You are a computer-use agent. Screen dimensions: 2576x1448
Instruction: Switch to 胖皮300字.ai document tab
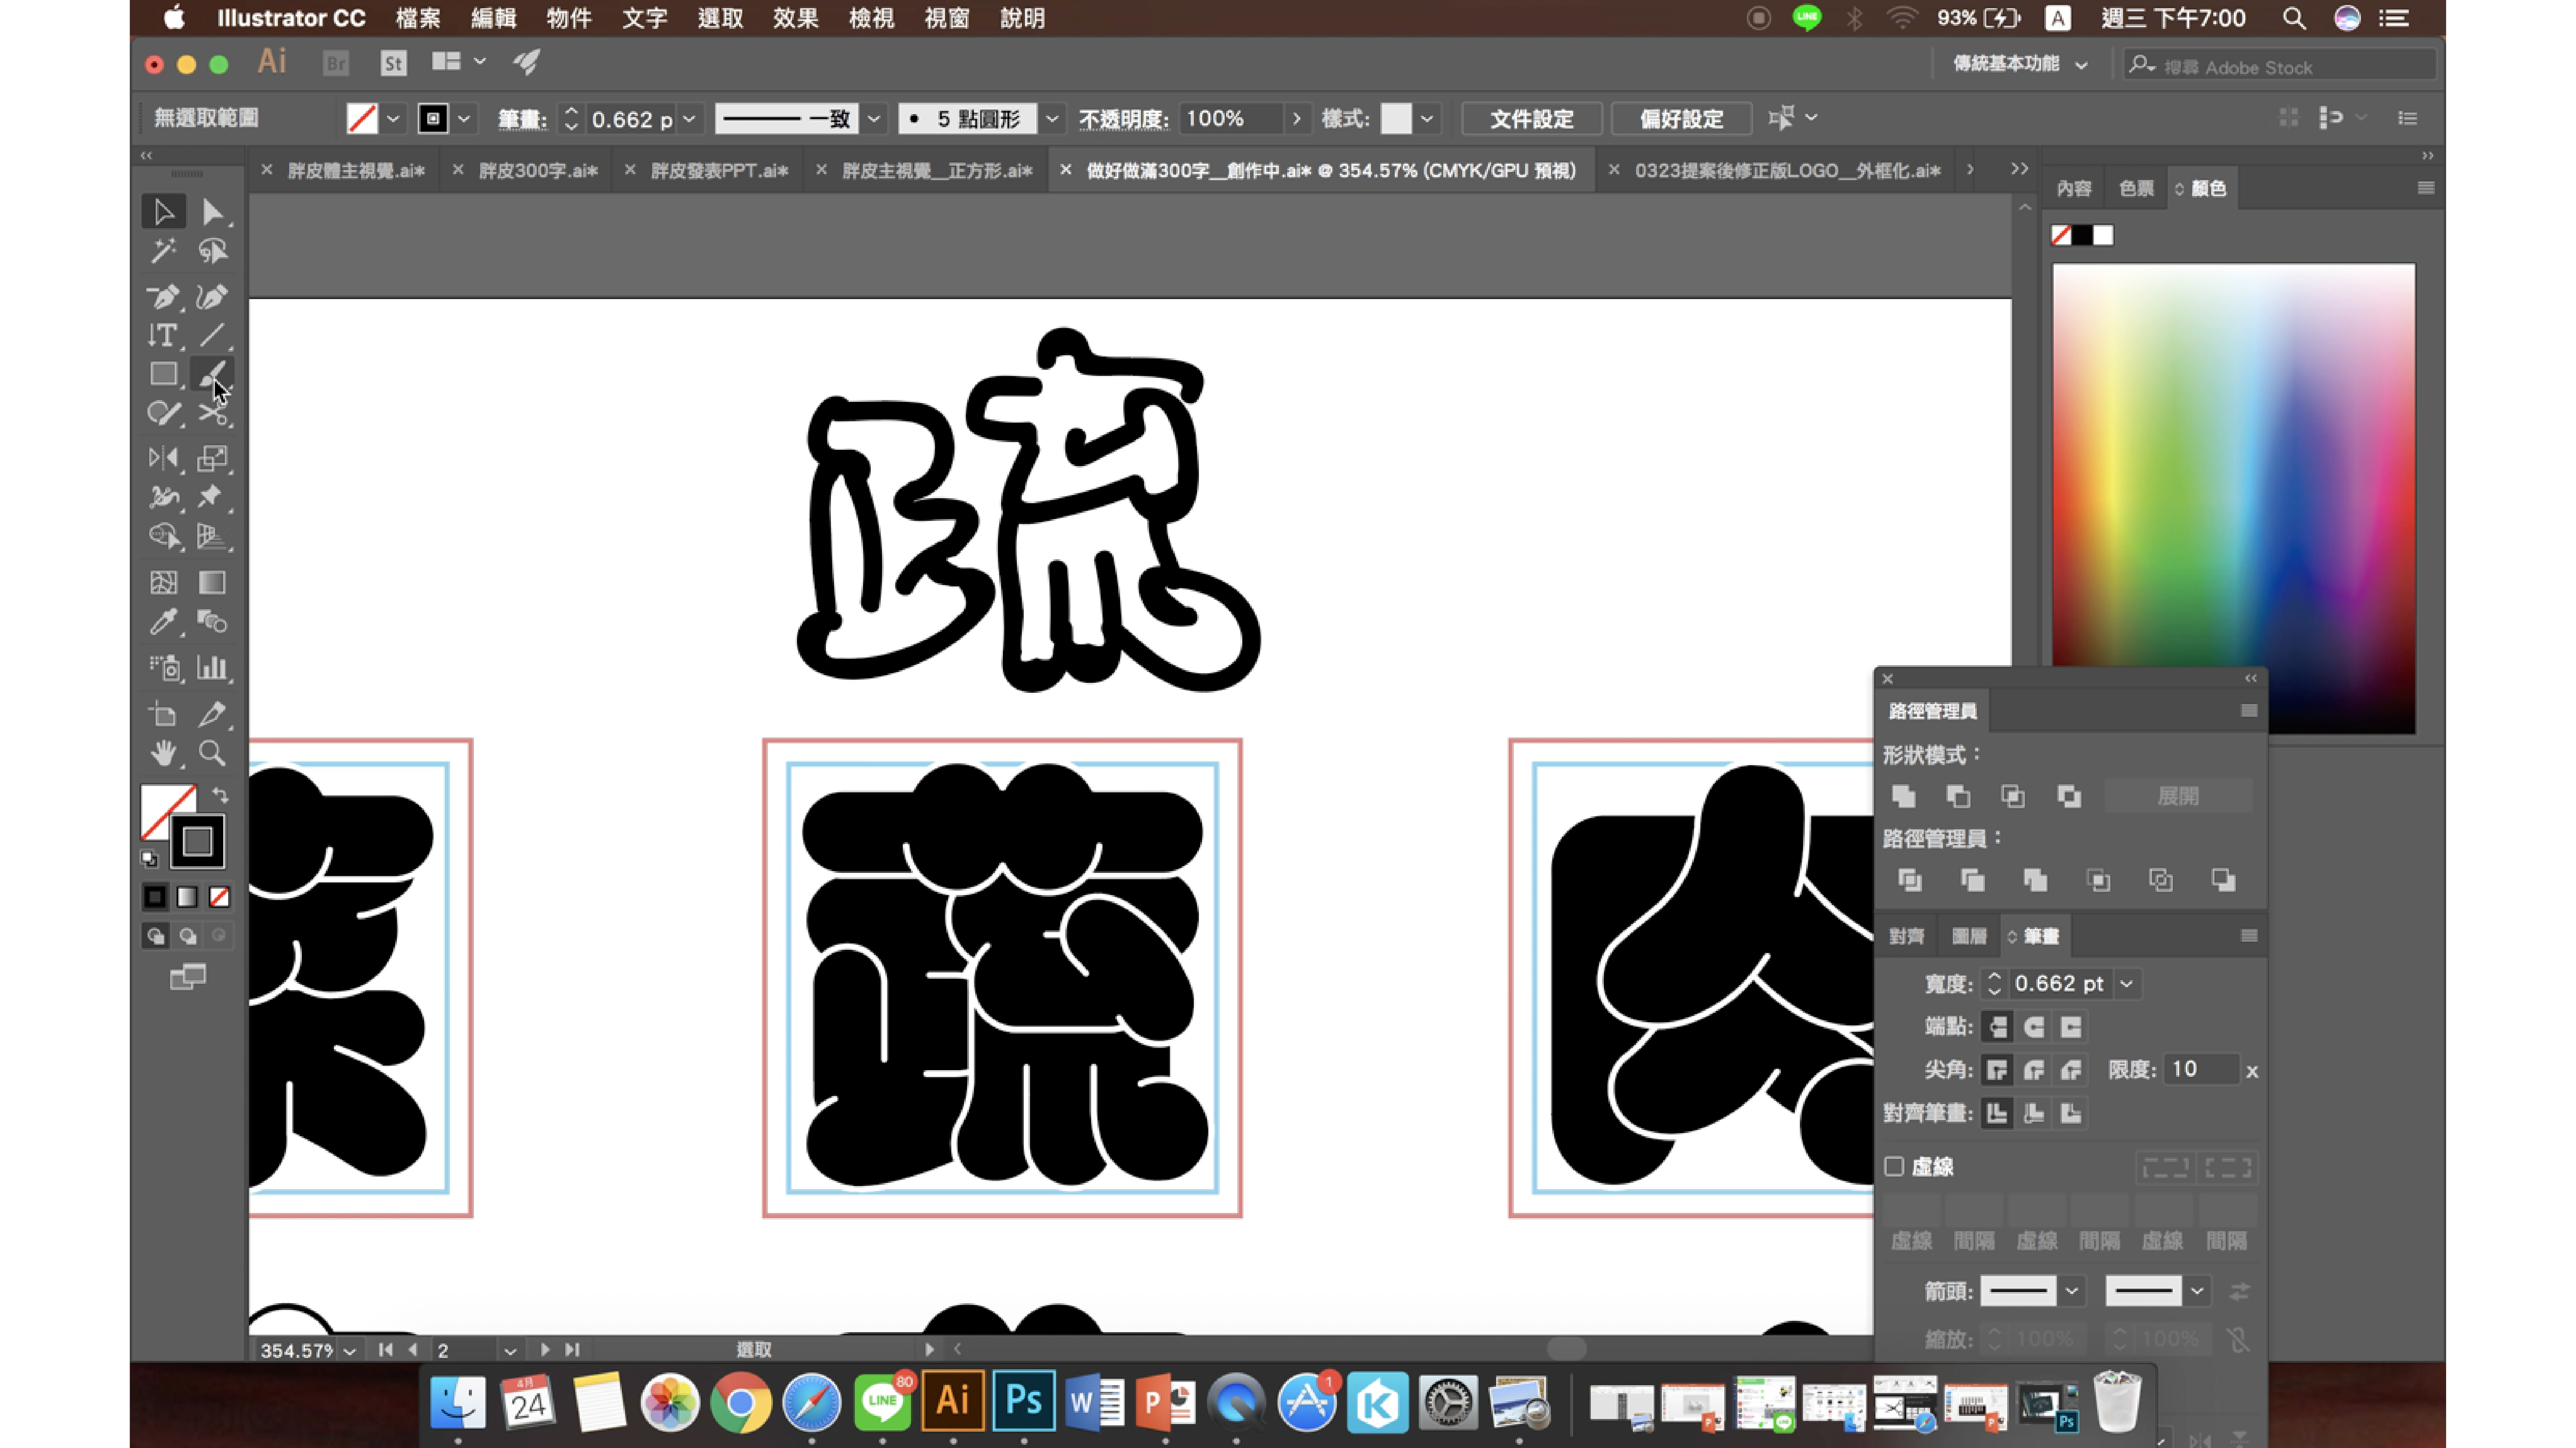pos(538,171)
